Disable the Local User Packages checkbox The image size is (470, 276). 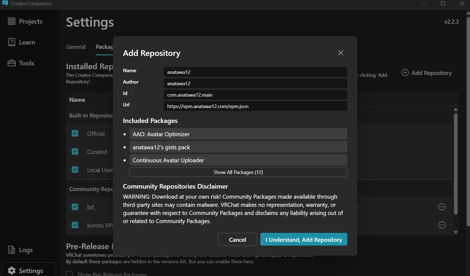pos(75,170)
